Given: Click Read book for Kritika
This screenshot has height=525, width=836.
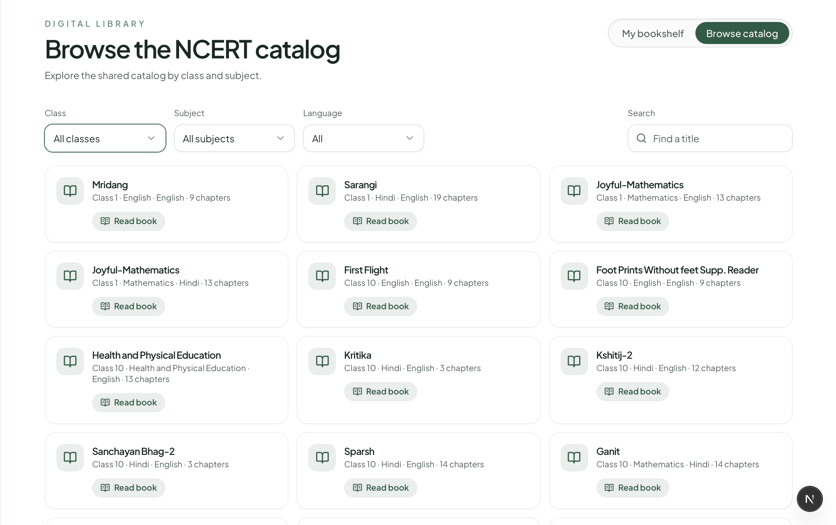Looking at the screenshot, I should point(381,391).
